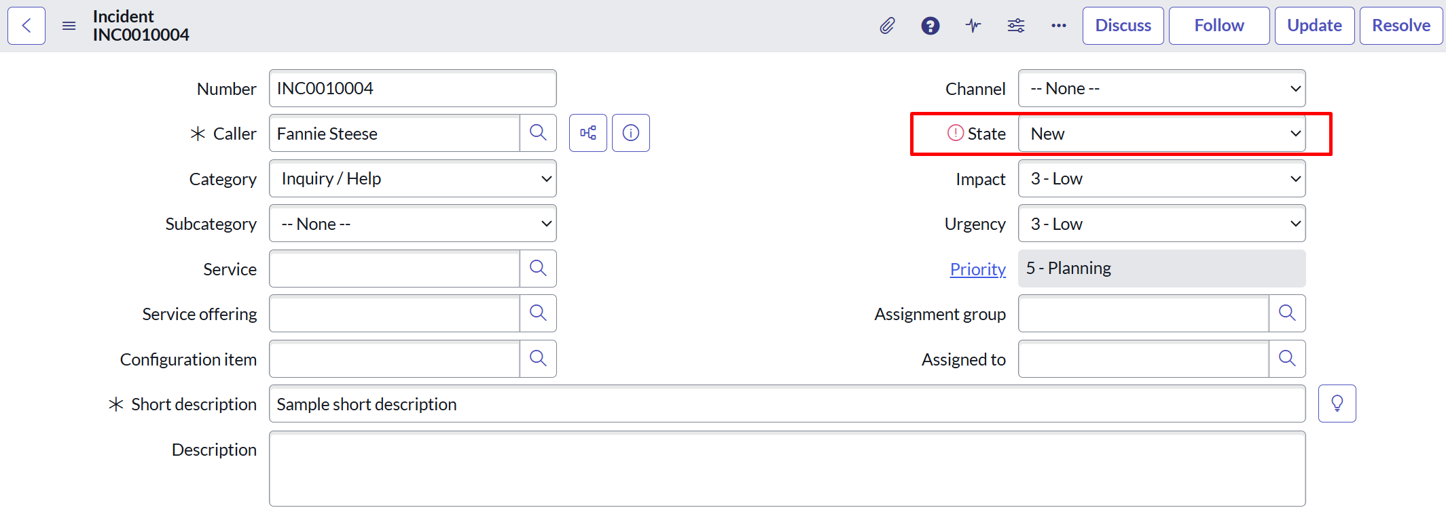Open personalize form settings sliders icon
Image resolution: width=1446 pixels, height=512 pixels.
[x=1015, y=26]
